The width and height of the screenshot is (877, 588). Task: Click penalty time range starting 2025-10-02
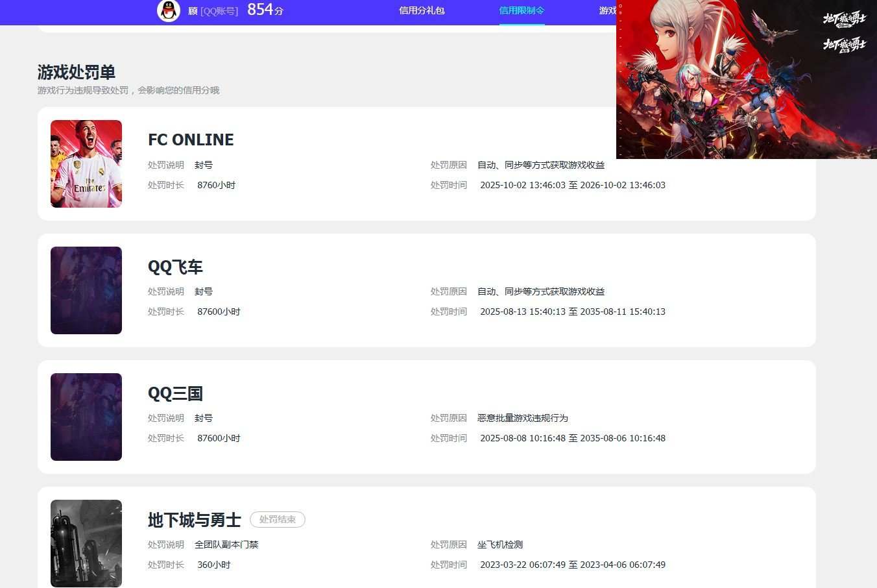click(573, 185)
